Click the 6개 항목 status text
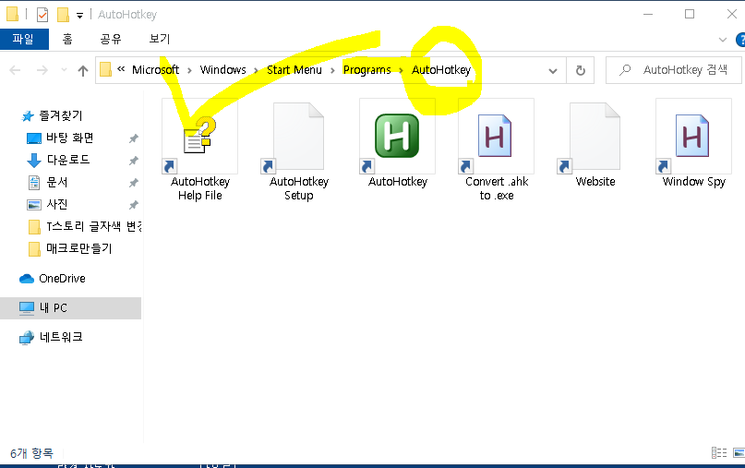 click(x=31, y=453)
